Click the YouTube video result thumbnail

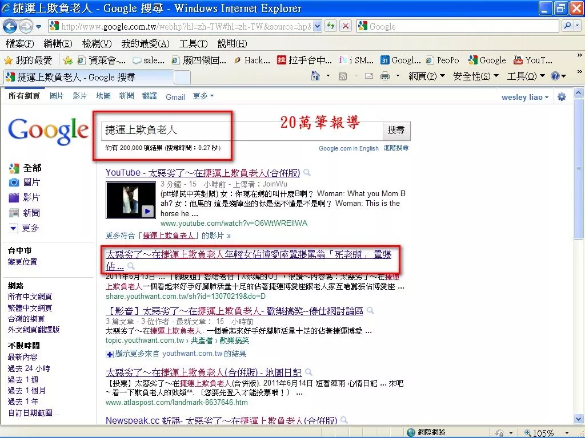(131, 200)
